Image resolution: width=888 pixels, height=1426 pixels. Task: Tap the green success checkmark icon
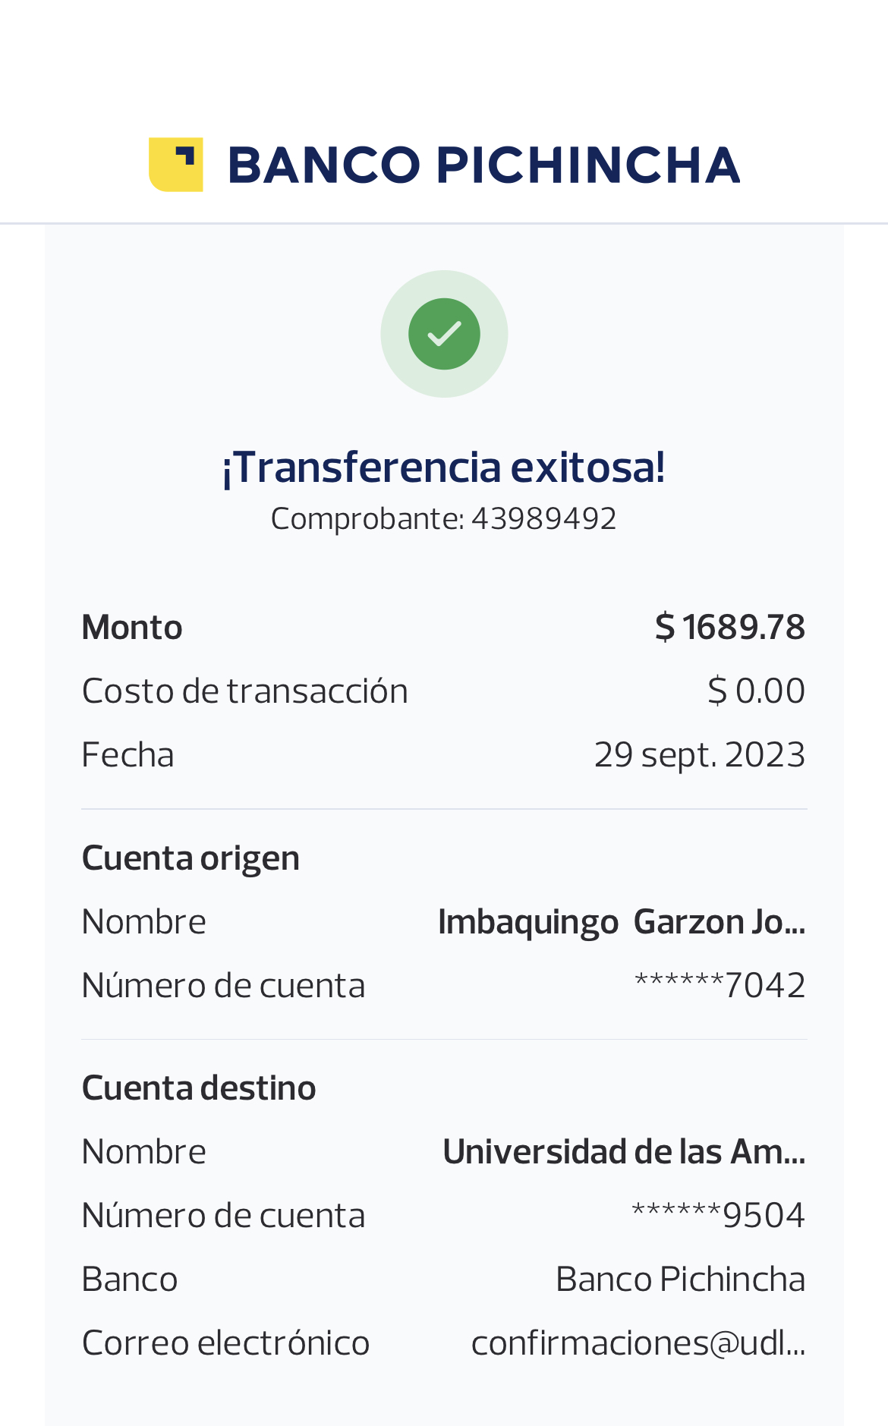[x=444, y=334]
